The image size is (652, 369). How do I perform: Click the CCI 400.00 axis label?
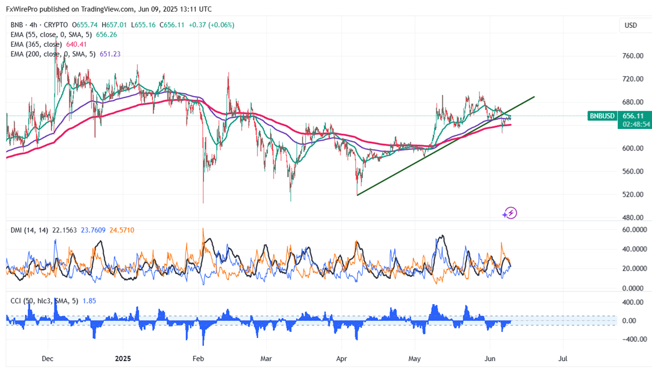[633, 302]
